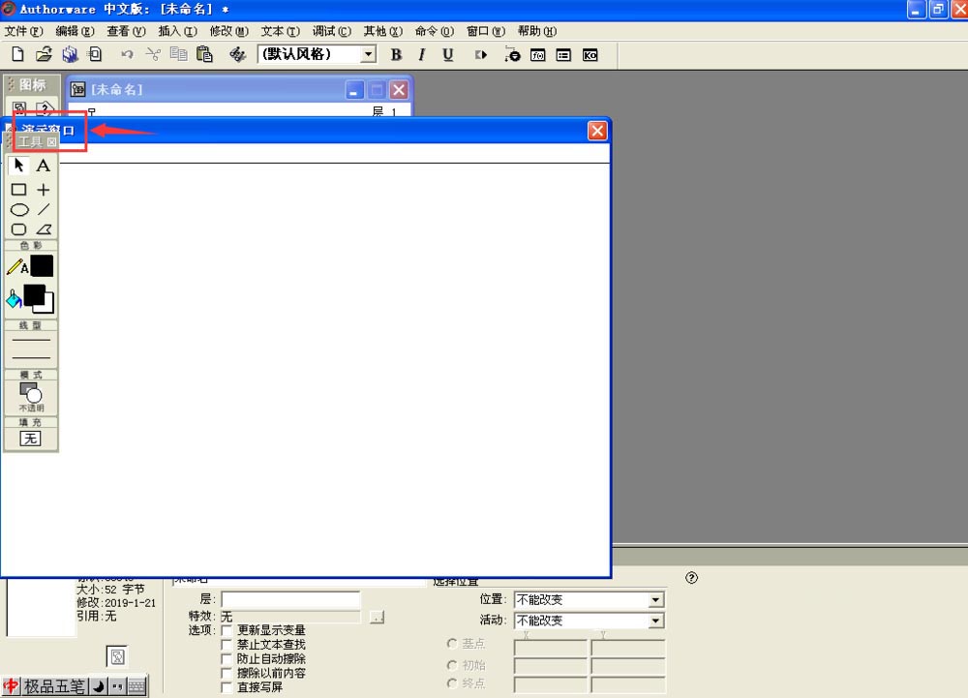Apply Underline text formatting
This screenshot has height=698, width=968.
pyautogui.click(x=448, y=55)
